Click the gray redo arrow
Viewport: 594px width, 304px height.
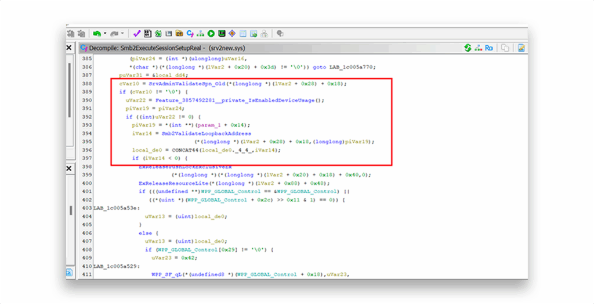click(114, 34)
